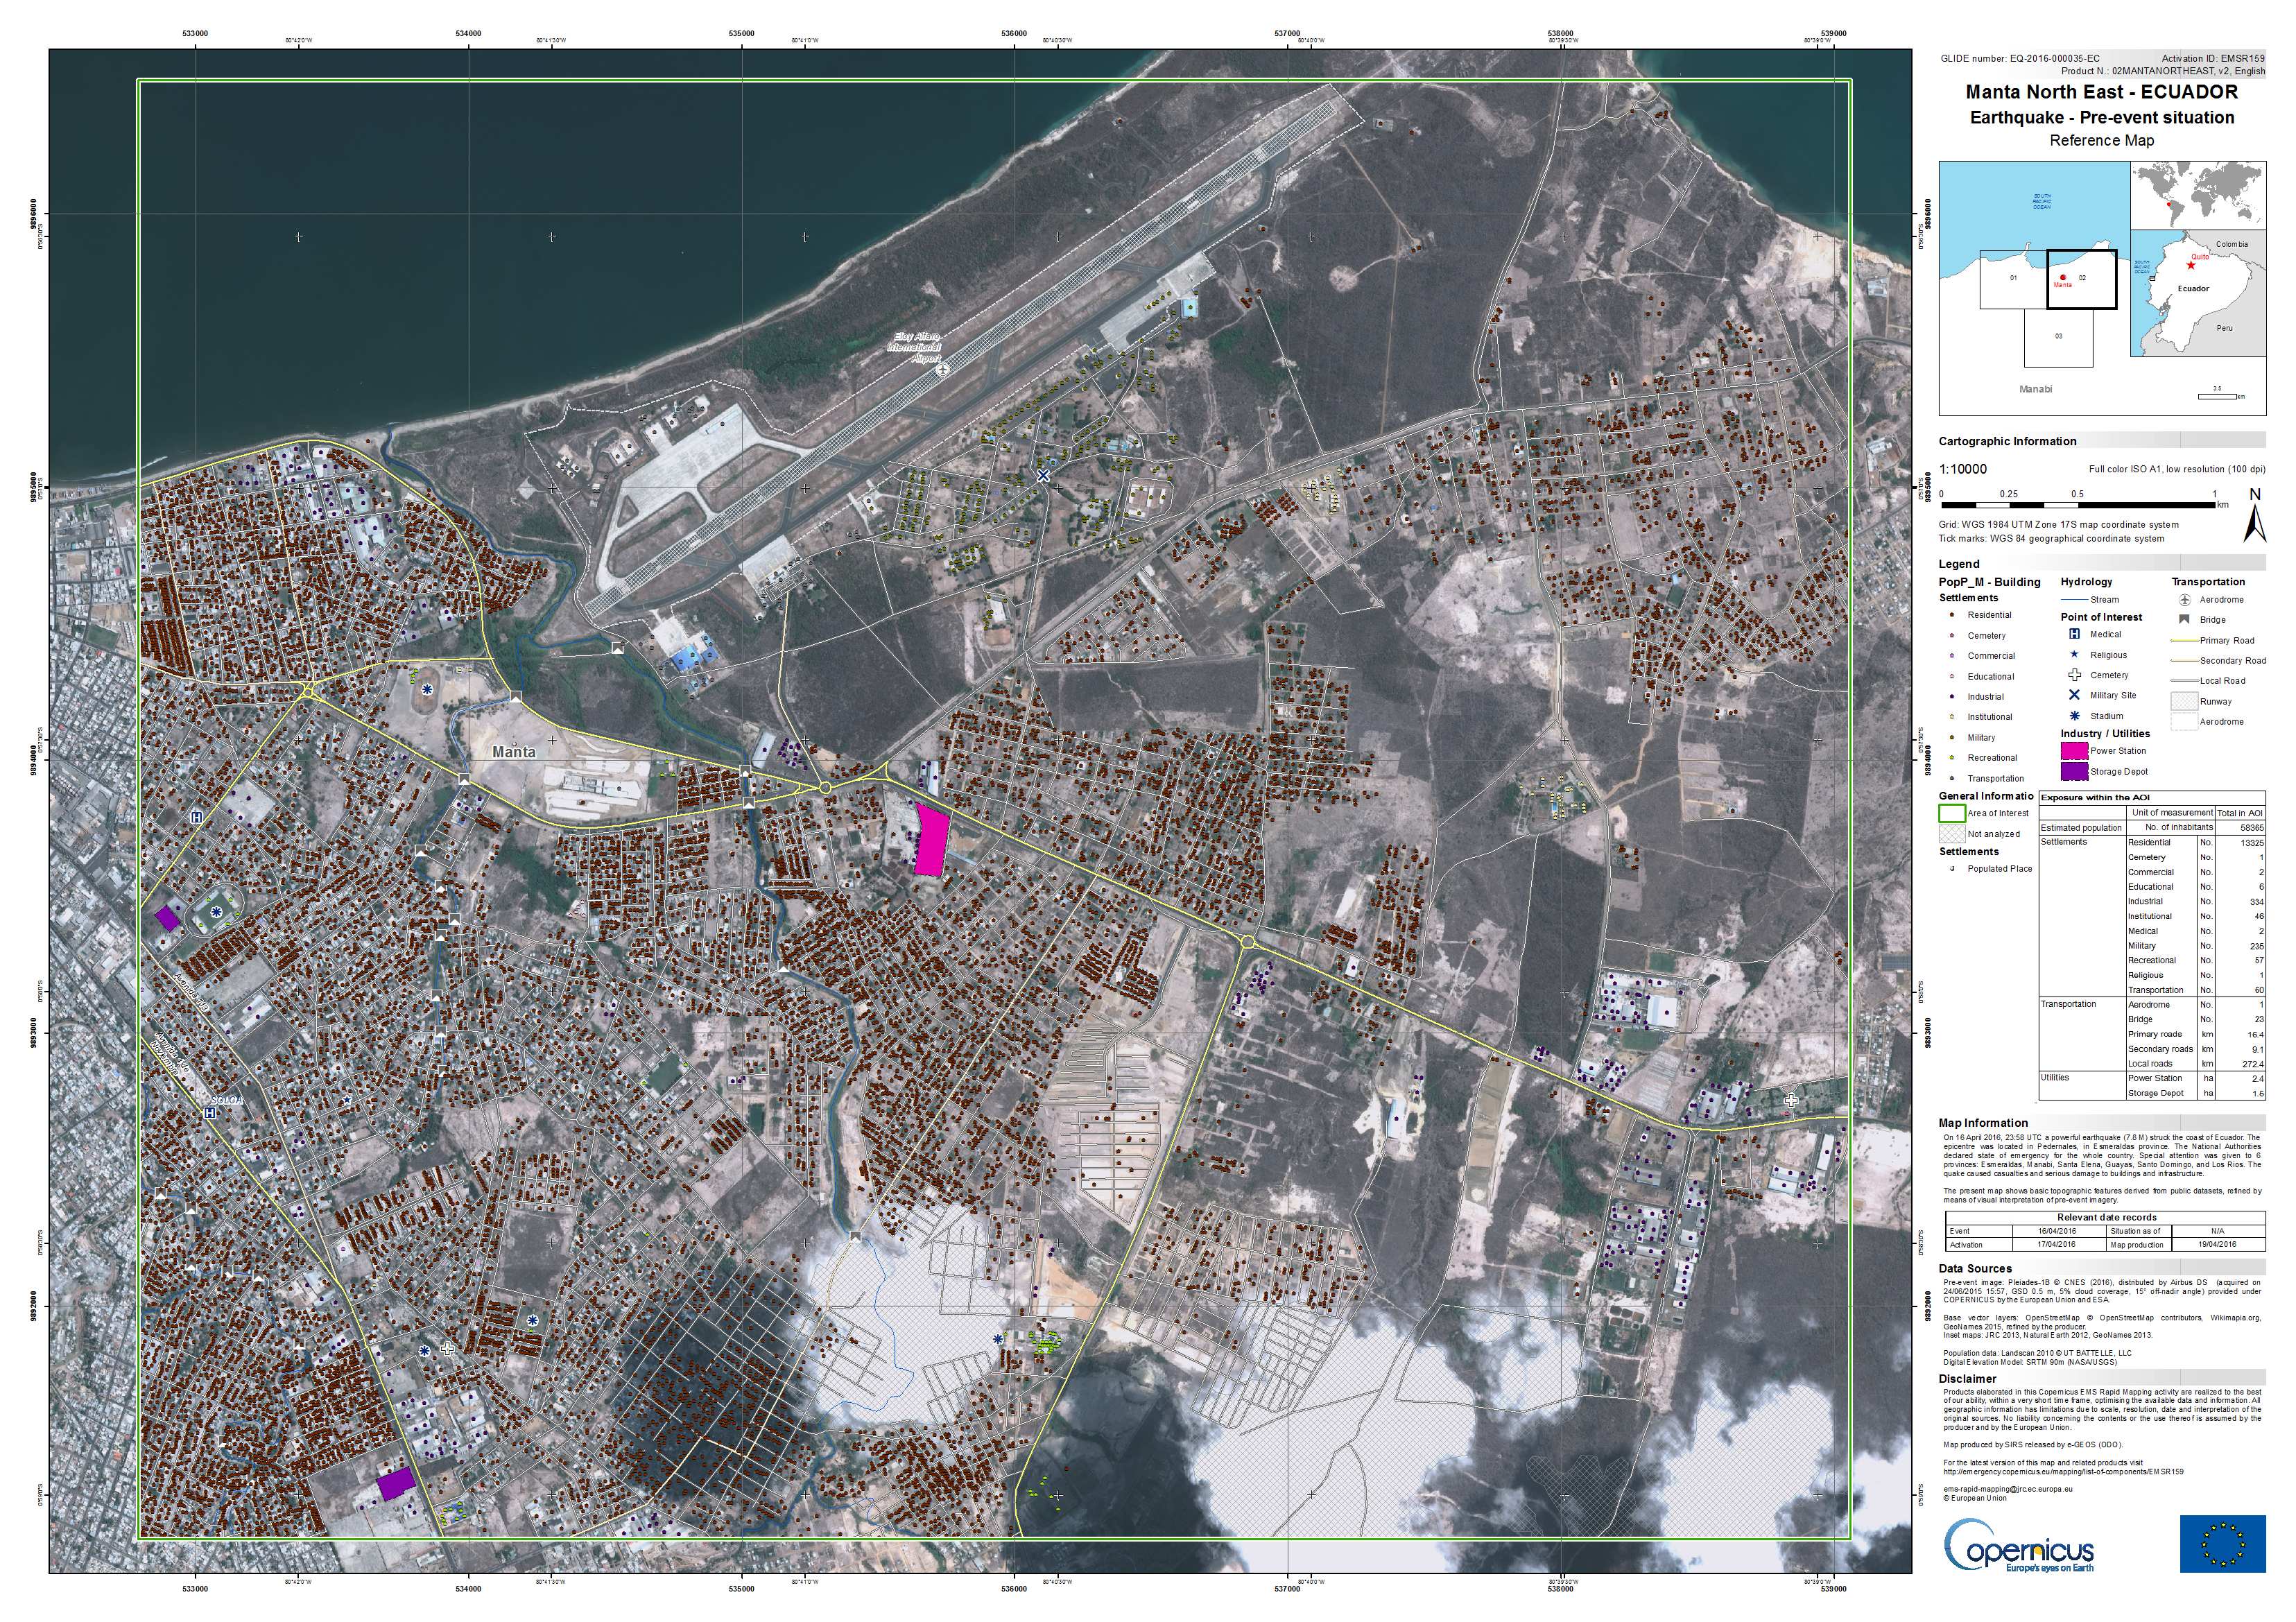Click the Stadium asterisk legend symbol
The width and height of the screenshot is (2296, 1622).
[x=2074, y=716]
